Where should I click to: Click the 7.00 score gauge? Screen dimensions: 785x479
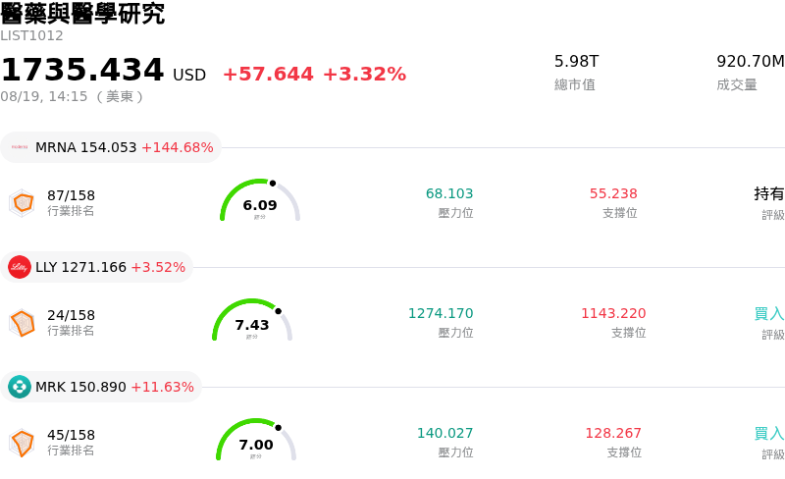coord(256,440)
